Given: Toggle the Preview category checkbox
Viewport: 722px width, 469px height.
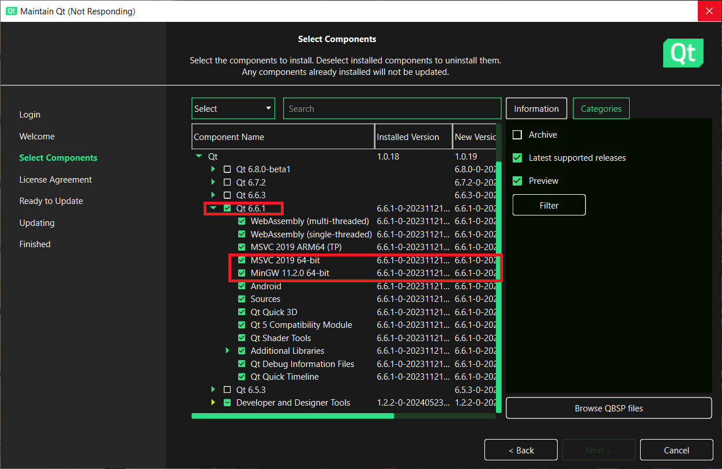Looking at the screenshot, I should [x=517, y=181].
